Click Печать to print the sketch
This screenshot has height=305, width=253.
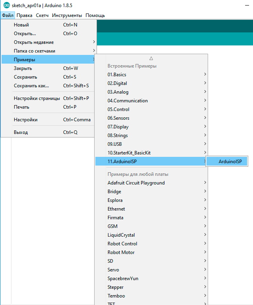(22, 107)
